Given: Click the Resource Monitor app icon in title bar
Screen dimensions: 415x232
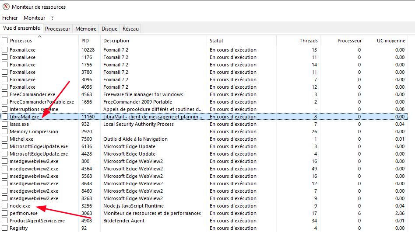Looking at the screenshot, I should [6, 7].
